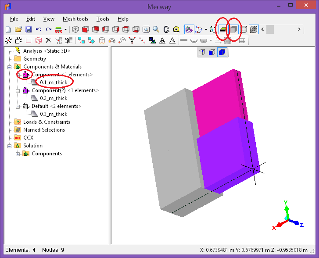Toggle the white outlined cube in viewport
The image size is (319, 258).
click(201, 52)
